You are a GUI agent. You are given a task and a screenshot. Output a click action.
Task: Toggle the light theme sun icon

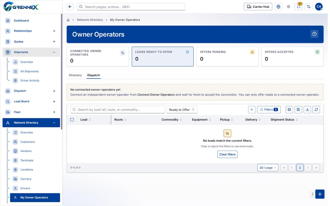288,7
